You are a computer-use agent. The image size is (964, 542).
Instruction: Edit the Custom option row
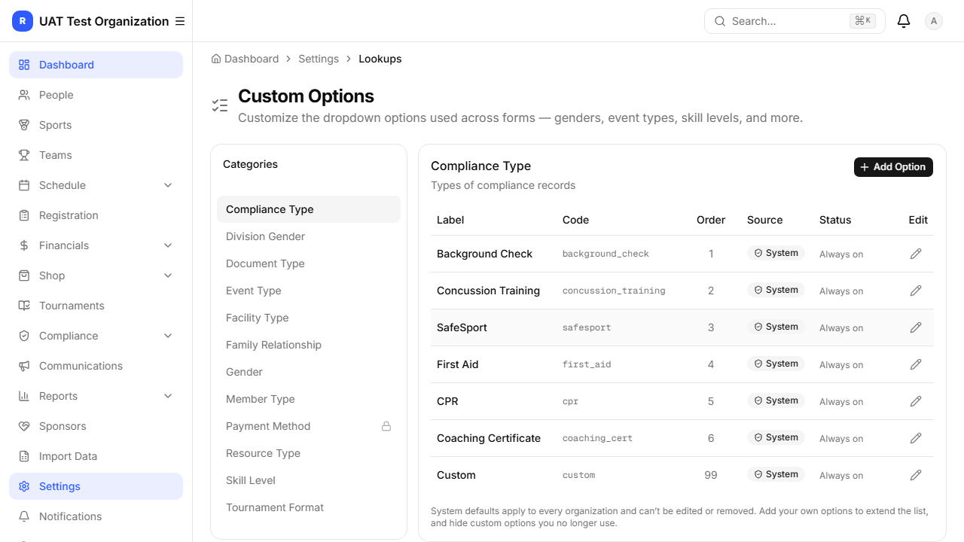[916, 475]
